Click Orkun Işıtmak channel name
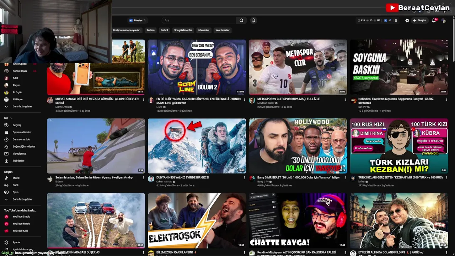The image size is (455, 256). pyautogui.click(x=164, y=182)
